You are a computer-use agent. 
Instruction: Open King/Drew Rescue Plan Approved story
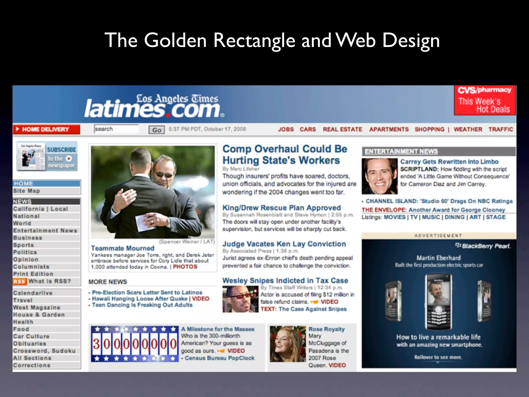pyautogui.click(x=282, y=208)
